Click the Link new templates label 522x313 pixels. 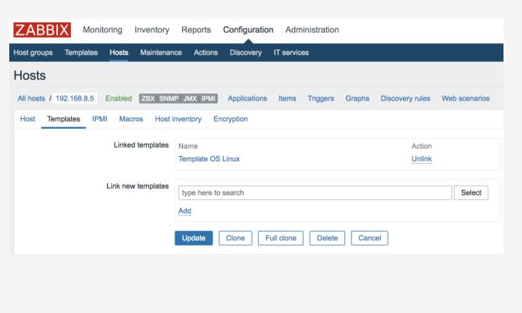137,186
